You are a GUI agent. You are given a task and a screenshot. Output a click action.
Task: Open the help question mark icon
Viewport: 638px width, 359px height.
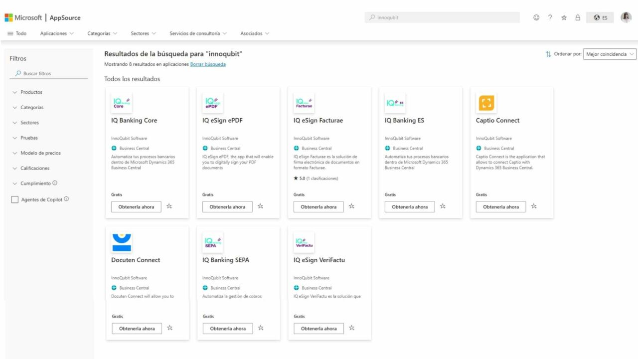(x=550, y=17)
